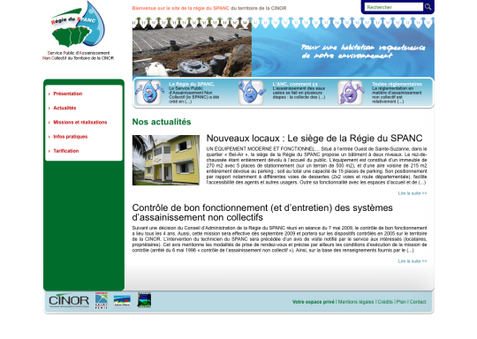Focus the Rechercher search field
The height and width of the screenshot is (339, 477).
click(x=394, y=7)
